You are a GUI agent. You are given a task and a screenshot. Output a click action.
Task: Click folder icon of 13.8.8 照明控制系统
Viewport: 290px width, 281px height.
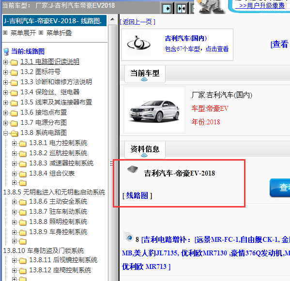[23, 222]
